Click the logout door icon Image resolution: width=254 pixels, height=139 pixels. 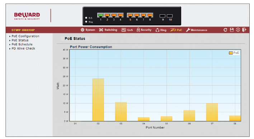[244, 30]
